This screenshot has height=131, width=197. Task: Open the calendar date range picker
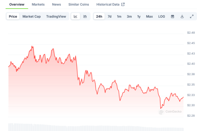pyautogui.click(x=172, y=16)
